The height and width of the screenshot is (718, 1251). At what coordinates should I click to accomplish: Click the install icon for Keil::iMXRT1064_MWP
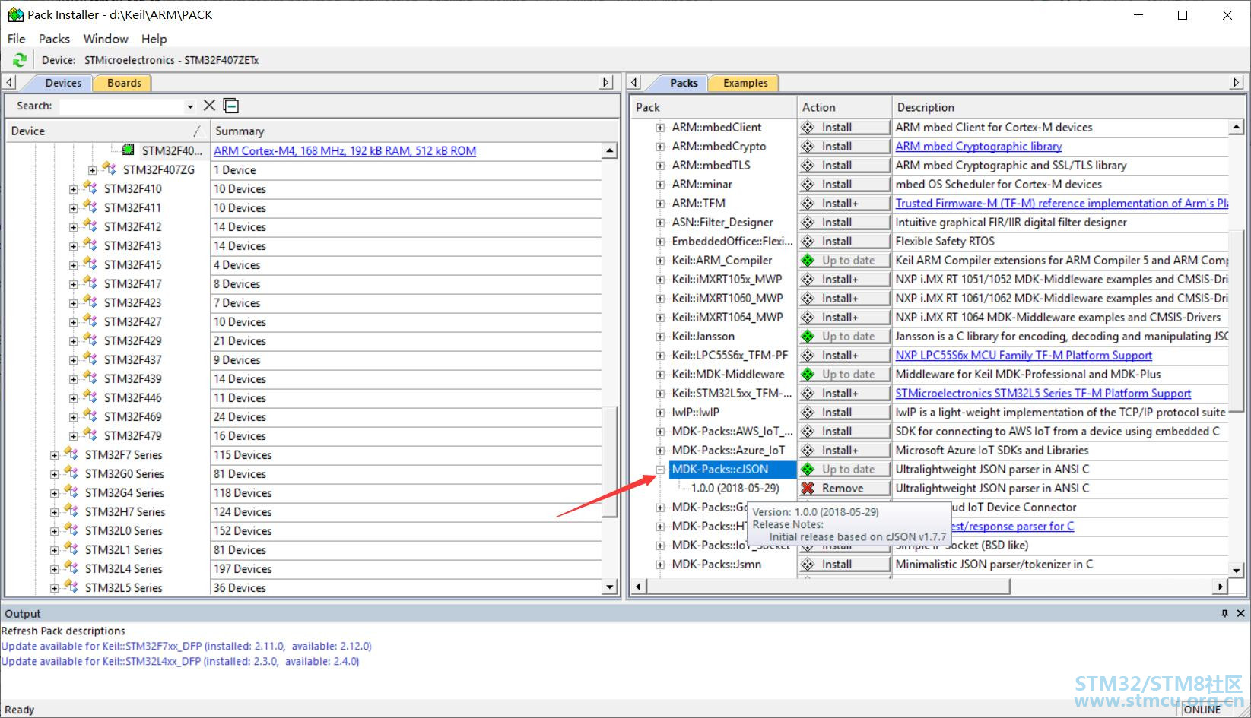pyautogui.click(x=808, y=317)
